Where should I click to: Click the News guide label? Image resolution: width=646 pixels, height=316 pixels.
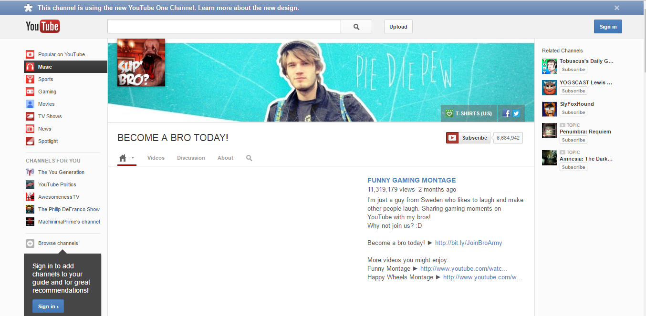pos(45,129)
